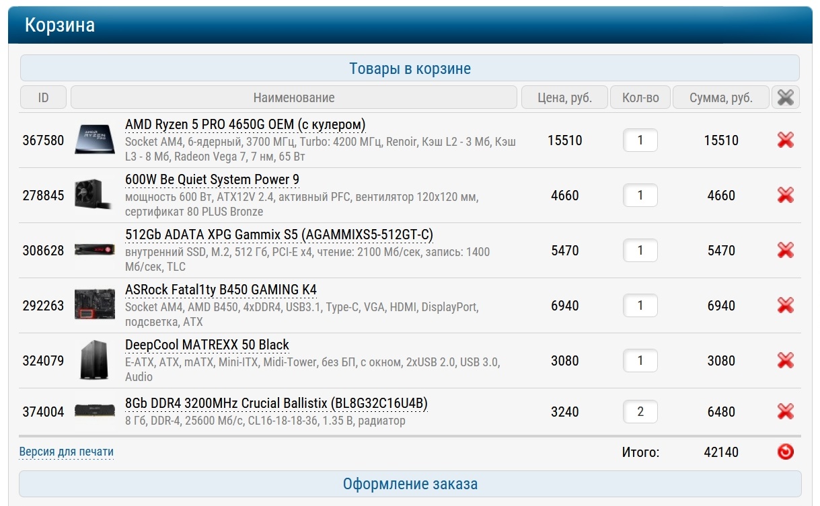Image resolution: width=820 pixels, height=506 pixels.
Task: Open ASRock Fatal1ty B450 GAMING K4 link
Action: pos(221,290)
